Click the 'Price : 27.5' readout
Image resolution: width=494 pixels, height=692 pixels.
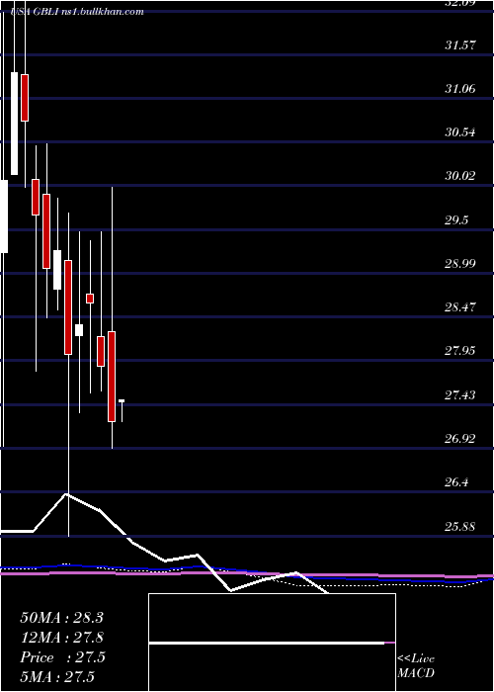[x=62, y=657]
